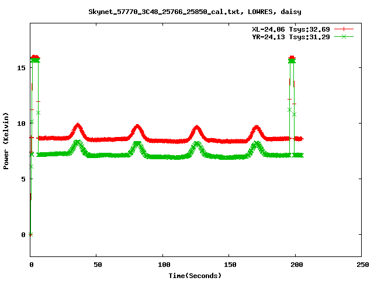Click the x-axis tick label 150
The width and height of the screenshot is (374, 281).
click(x=230, y=265)
